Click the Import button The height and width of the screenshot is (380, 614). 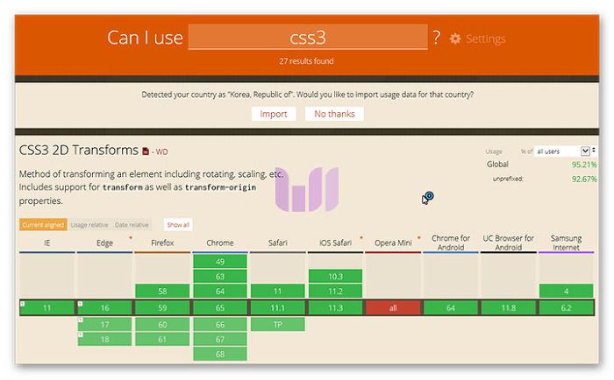coord(274,114)
